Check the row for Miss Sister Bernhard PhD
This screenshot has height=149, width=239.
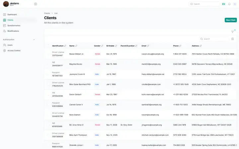pos(48,84)
